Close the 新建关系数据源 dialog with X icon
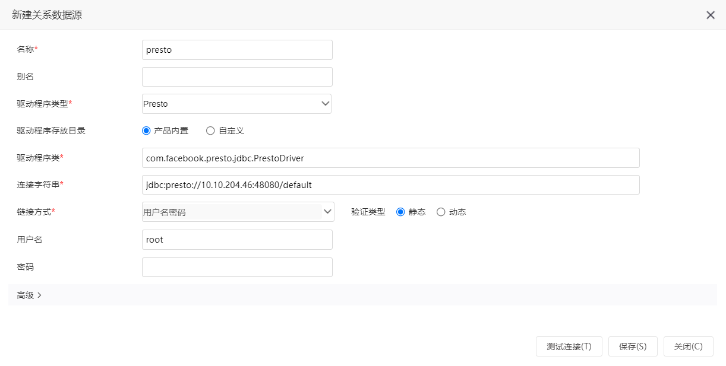The width and height of the screenshot is (726, 366). [x=711, y=15]
